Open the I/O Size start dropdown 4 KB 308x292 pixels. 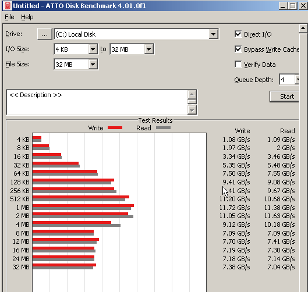click(93, 49)
